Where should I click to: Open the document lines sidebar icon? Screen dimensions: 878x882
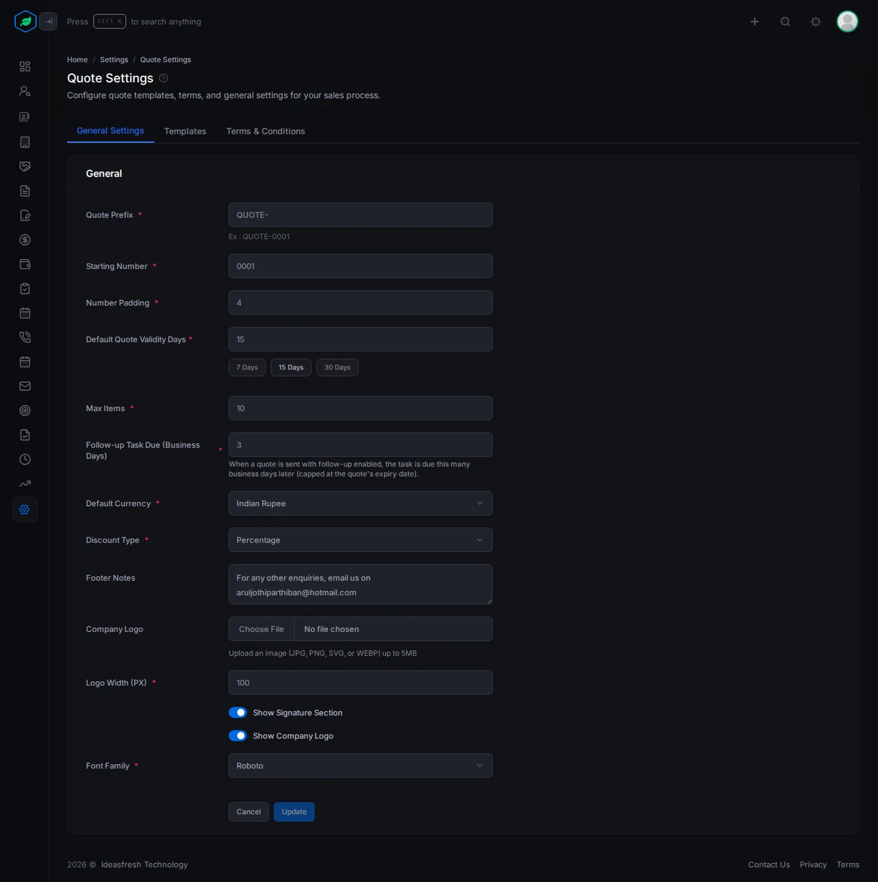pyautogui.click(x=25, y=191)
